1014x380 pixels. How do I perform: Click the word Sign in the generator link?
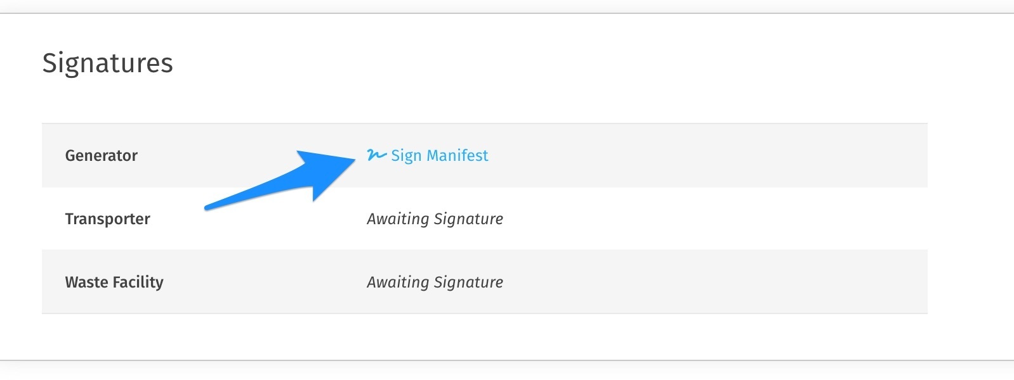coord(406,156)
